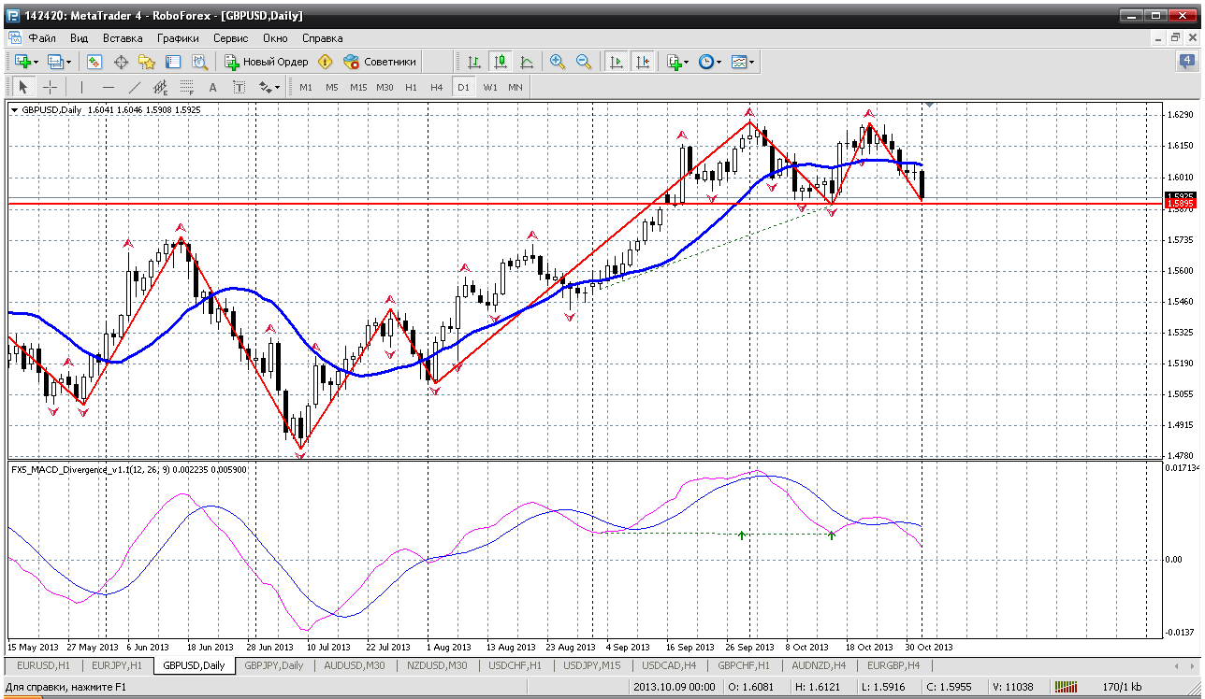Open the community notifications chat icon
Screen dimensions: 1205x699
1185,62
